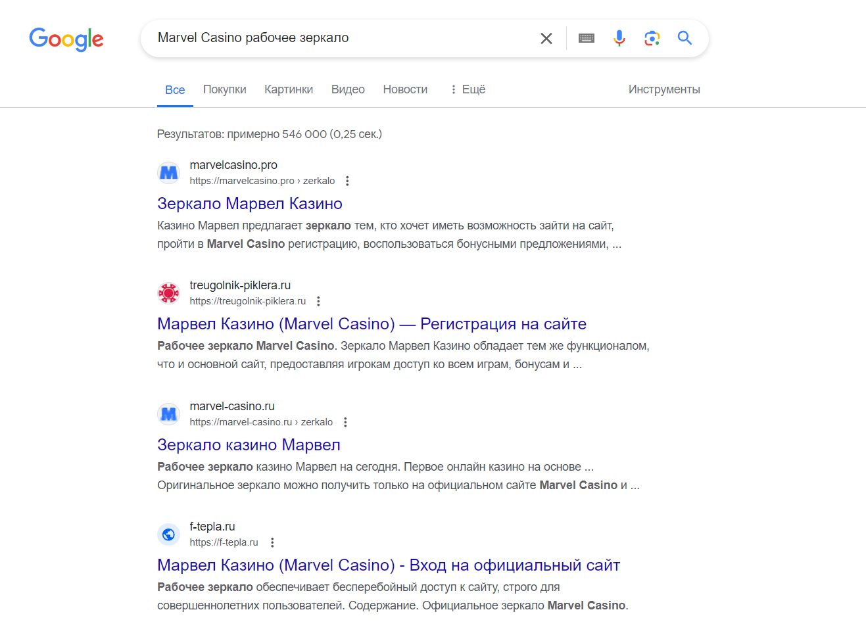Viewport: 866px width, 637px height.
Task: Expand the Ещё more-filters menu
Action: 468,89
